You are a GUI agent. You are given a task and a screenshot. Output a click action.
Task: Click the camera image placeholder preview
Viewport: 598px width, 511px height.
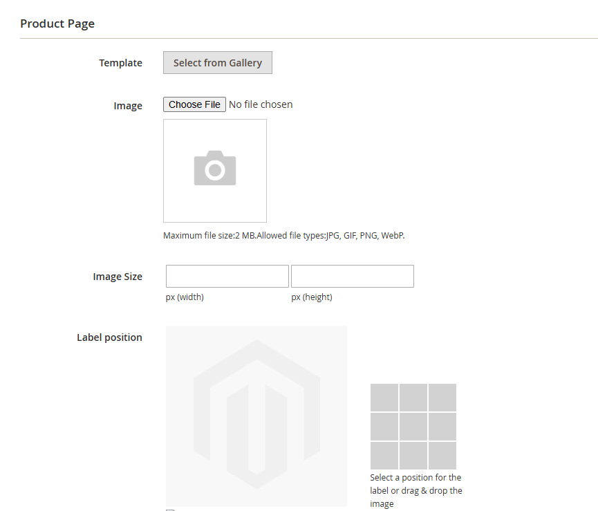(215, 171)
